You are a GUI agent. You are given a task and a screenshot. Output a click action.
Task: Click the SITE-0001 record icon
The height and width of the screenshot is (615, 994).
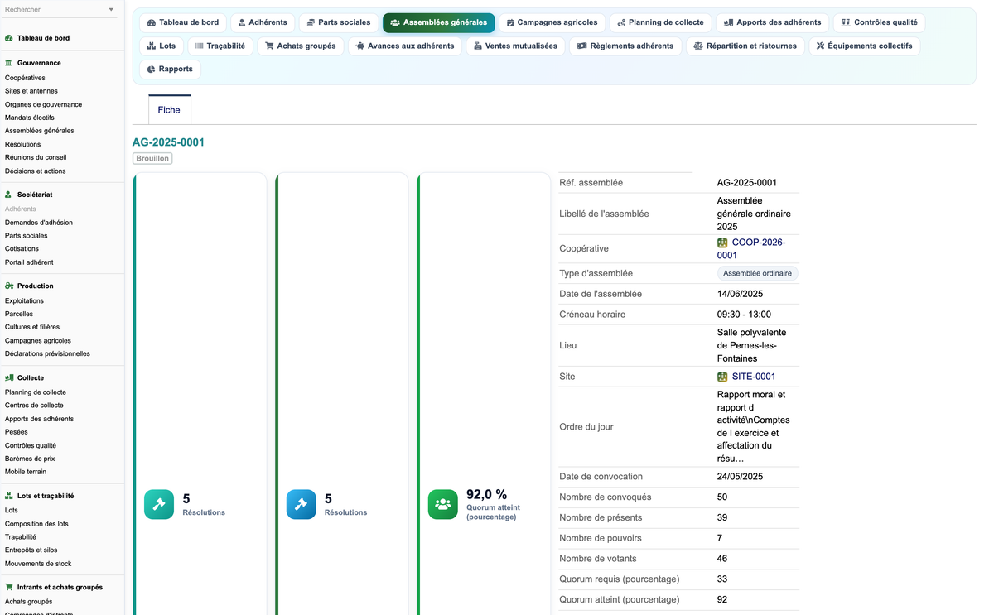(x=722, y=377)
